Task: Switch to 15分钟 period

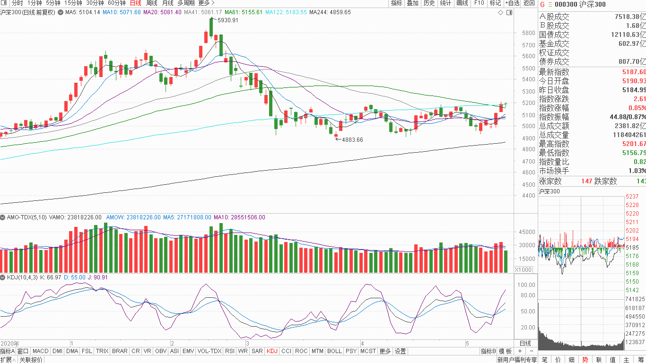Action: (73, 3)
